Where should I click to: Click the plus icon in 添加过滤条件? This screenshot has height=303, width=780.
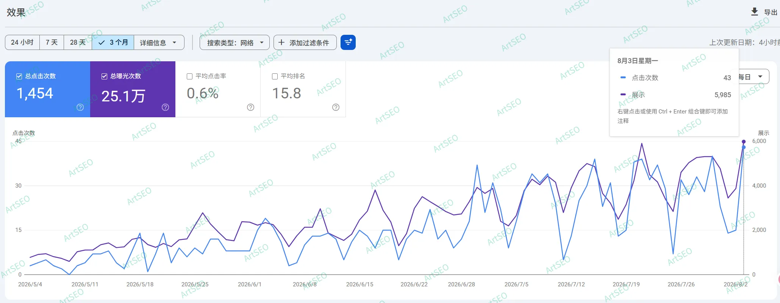[x=281, y=42]
